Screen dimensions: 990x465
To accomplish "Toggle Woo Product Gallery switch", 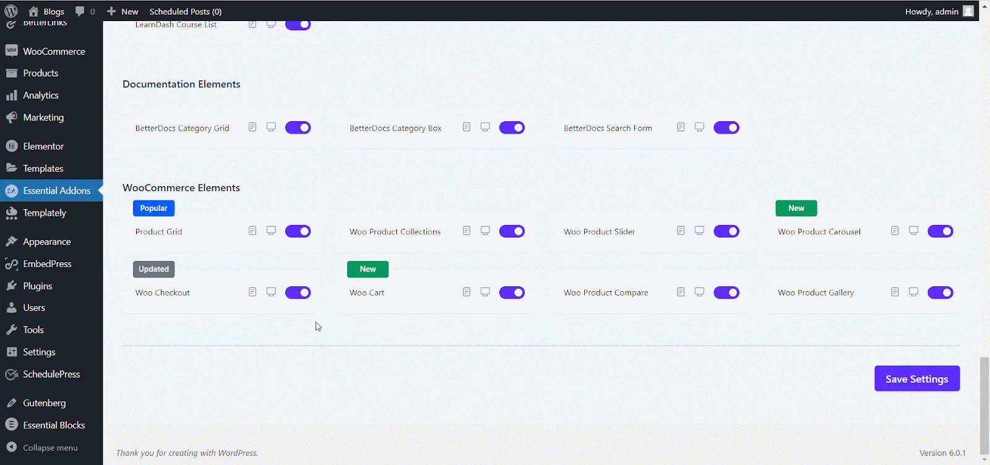I will click(x=940, y=292).
